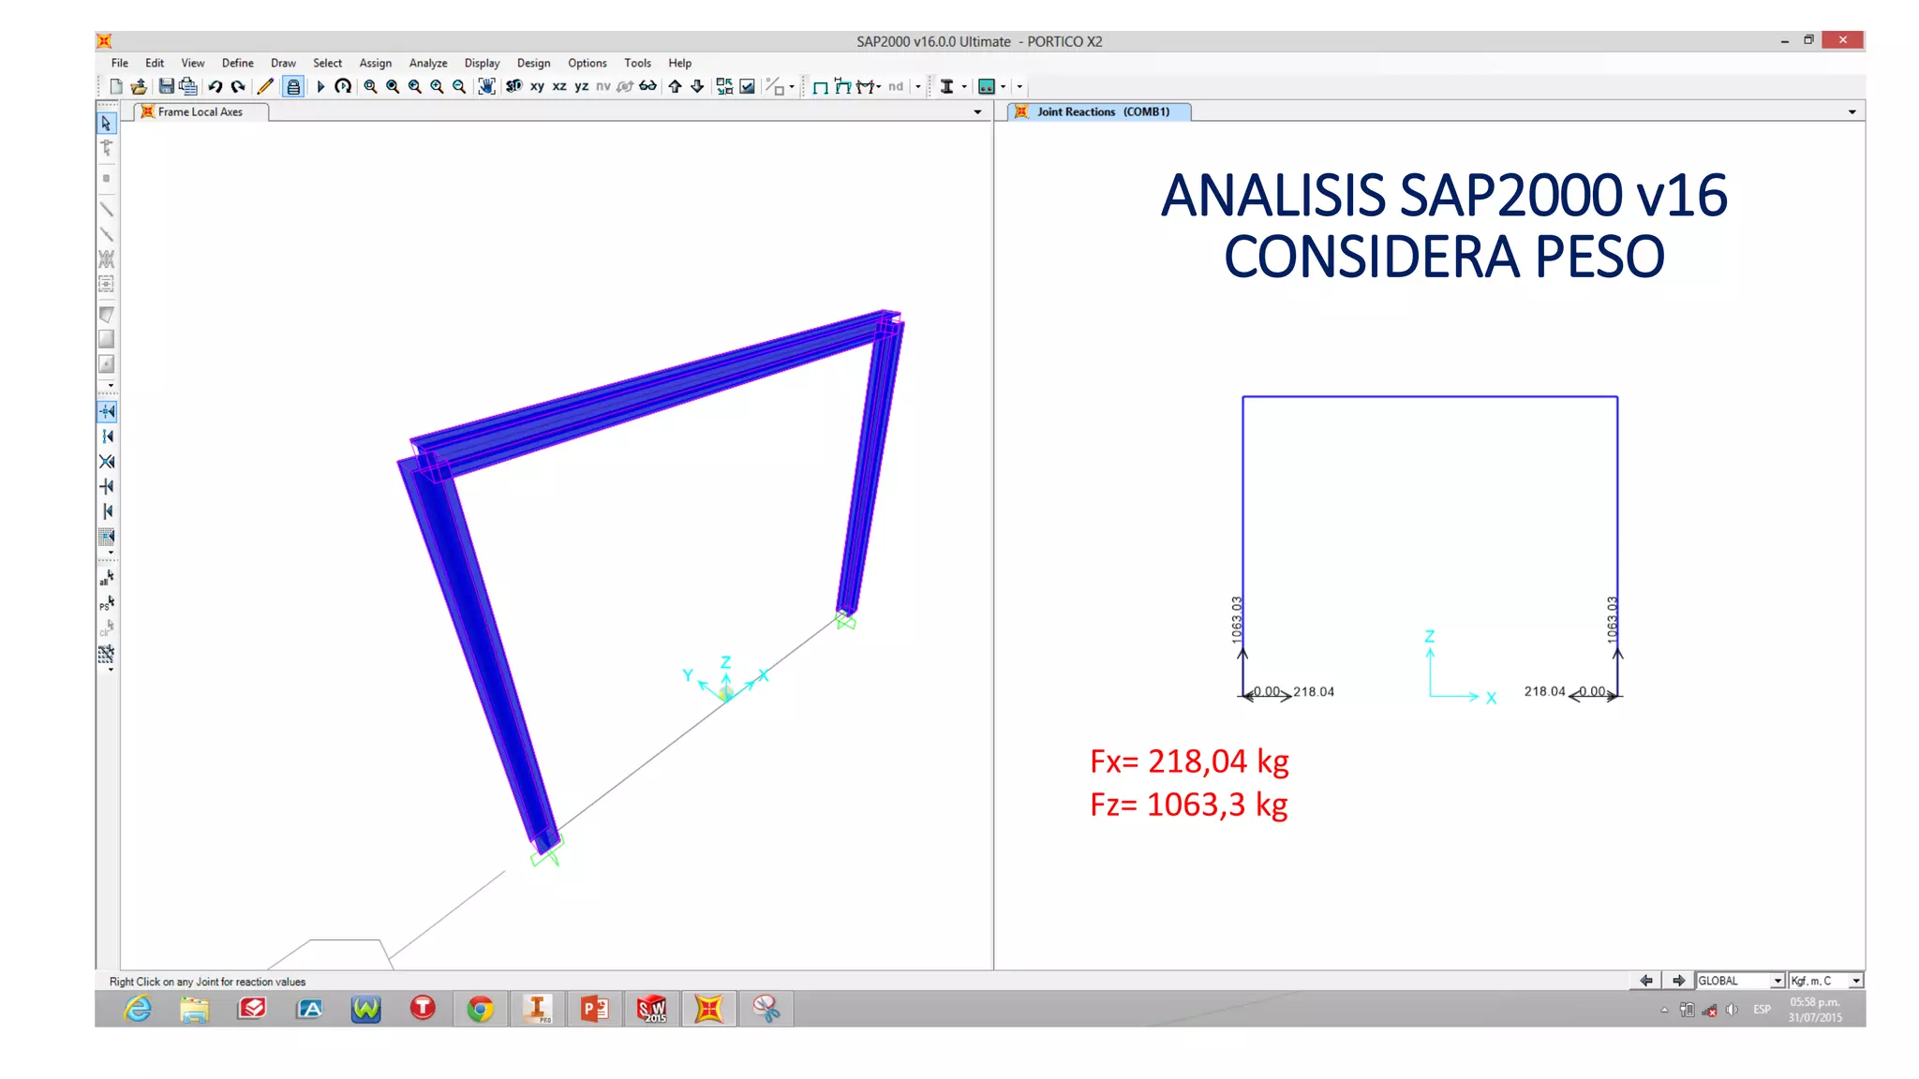This screenshot has height=1079, width=1919.
Task: Open Internet Explorer from the taskbar
Action: tap(138, 1009)
